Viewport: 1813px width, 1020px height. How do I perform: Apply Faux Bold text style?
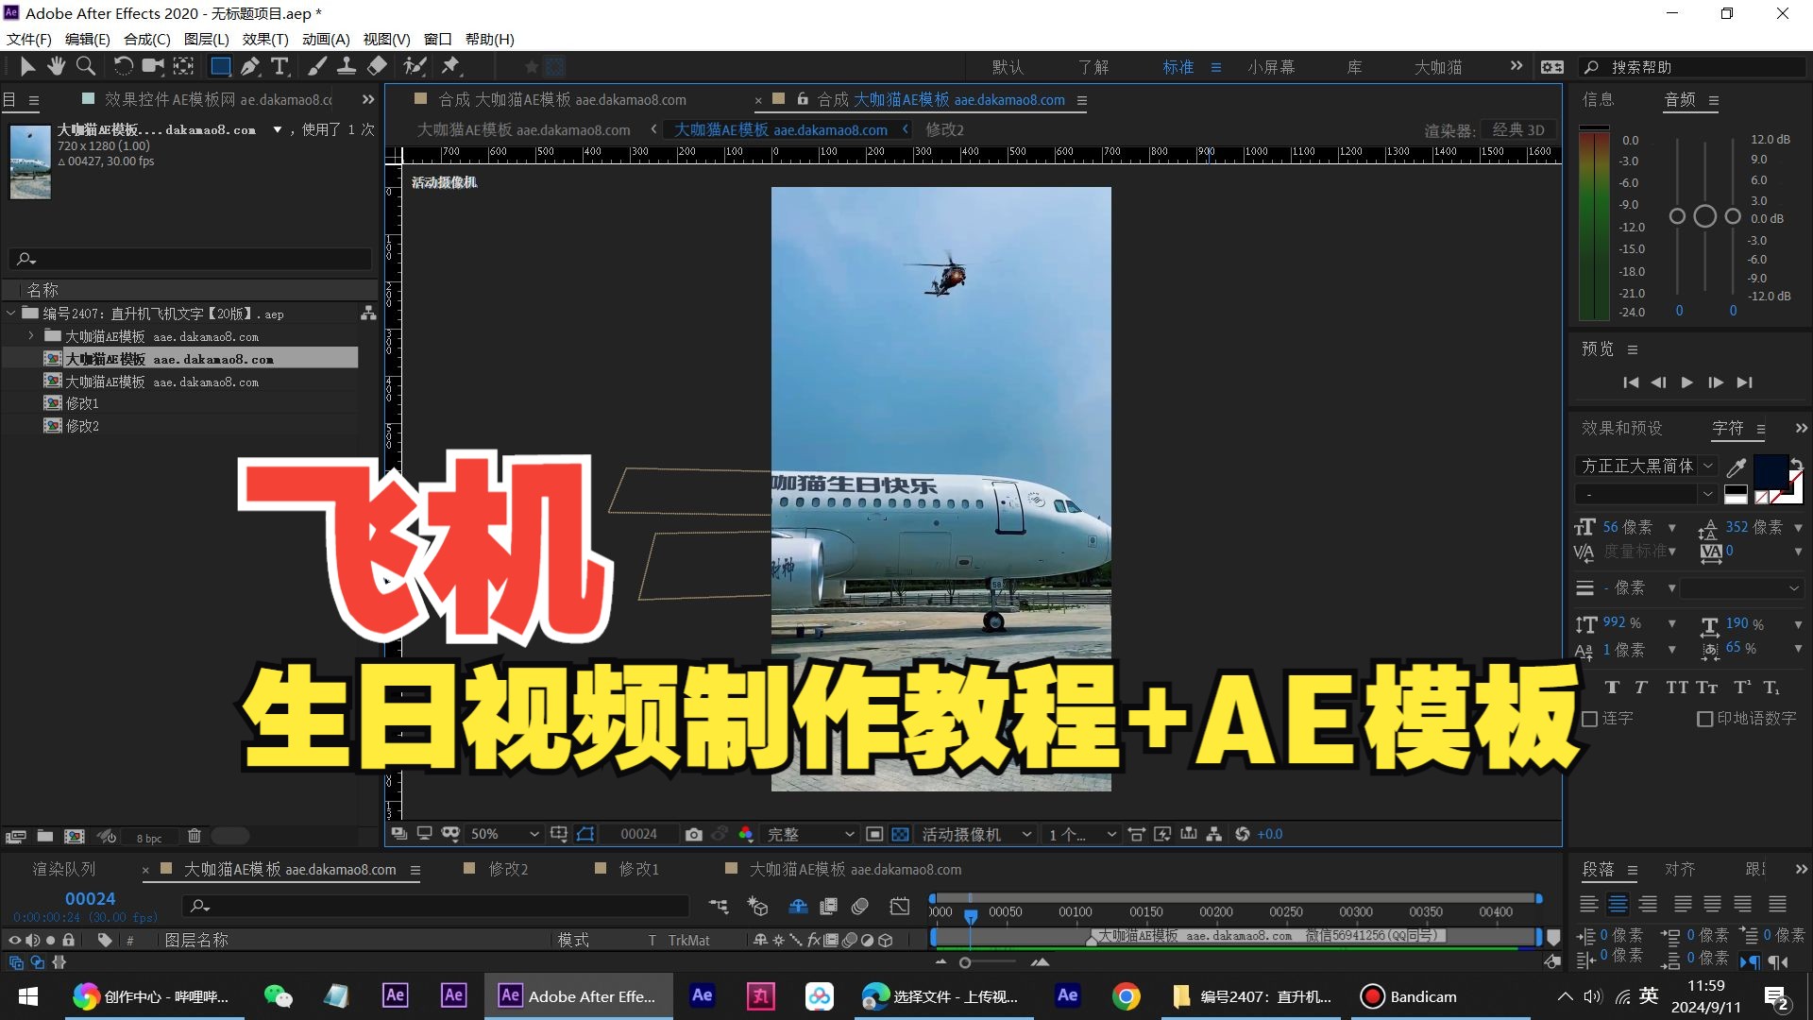click(1612, 688)
